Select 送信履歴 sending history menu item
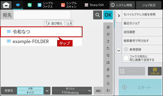Screen dimensions: 163x96 [x=142, y=32]
